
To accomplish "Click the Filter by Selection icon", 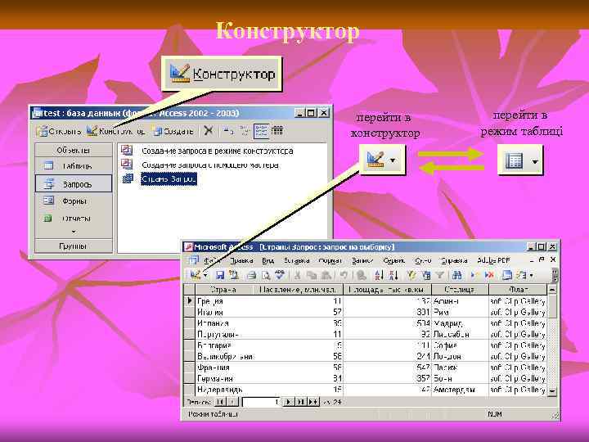I will (x=411, y=275).
